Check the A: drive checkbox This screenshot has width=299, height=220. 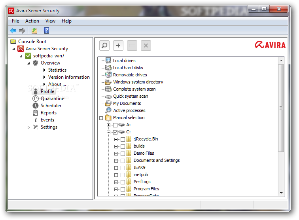[x=115, y=125]
